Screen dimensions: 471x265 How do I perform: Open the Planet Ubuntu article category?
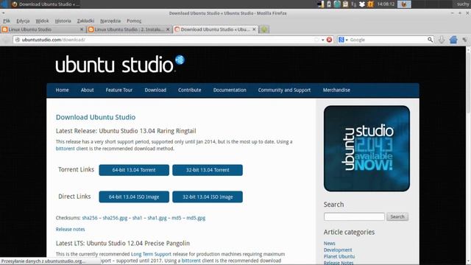pos(339,257)
